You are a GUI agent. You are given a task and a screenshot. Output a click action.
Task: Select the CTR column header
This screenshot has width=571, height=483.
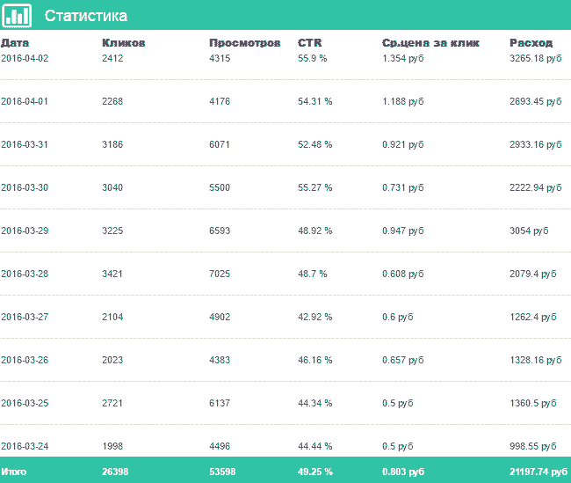pos(309,43)
